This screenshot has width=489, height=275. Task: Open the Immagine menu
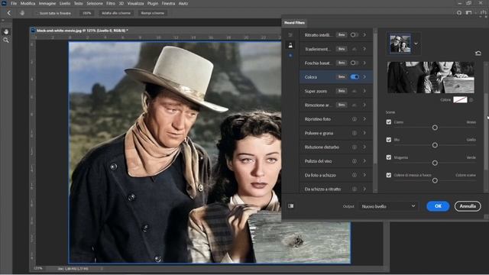coord(47,3)
